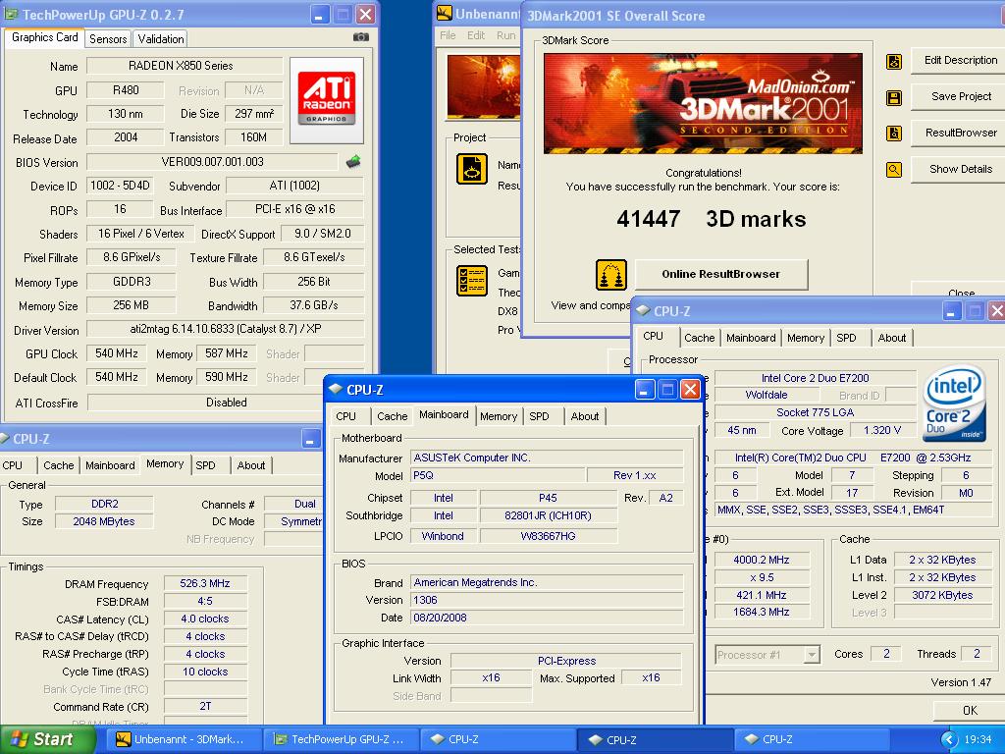The height and width of the screenshot is (754, 1005).
Task: Select Memory tab in processor CPU-Z window
Action: tap(806, 338)
